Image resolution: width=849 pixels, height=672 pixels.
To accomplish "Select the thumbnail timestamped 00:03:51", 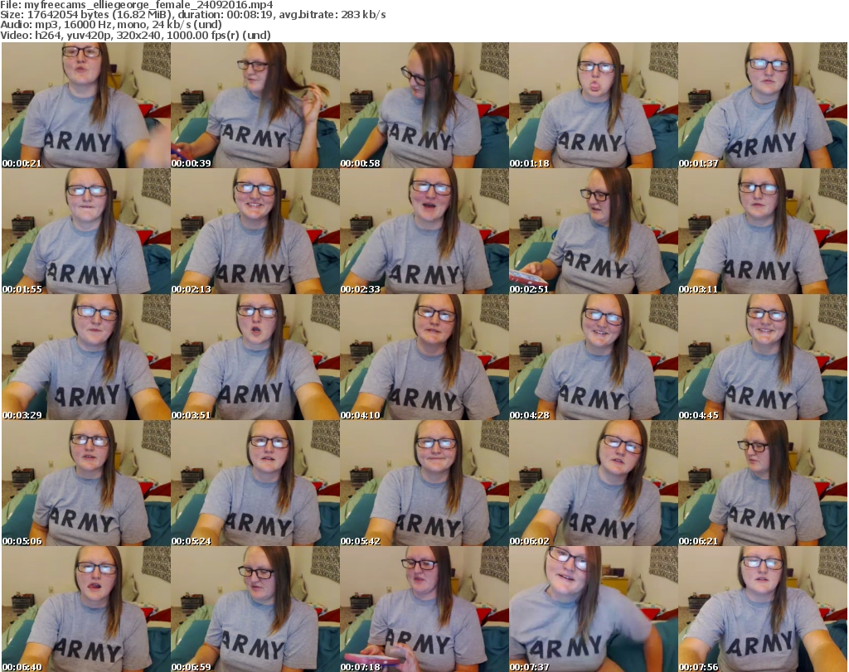I will tap(255, 357).
